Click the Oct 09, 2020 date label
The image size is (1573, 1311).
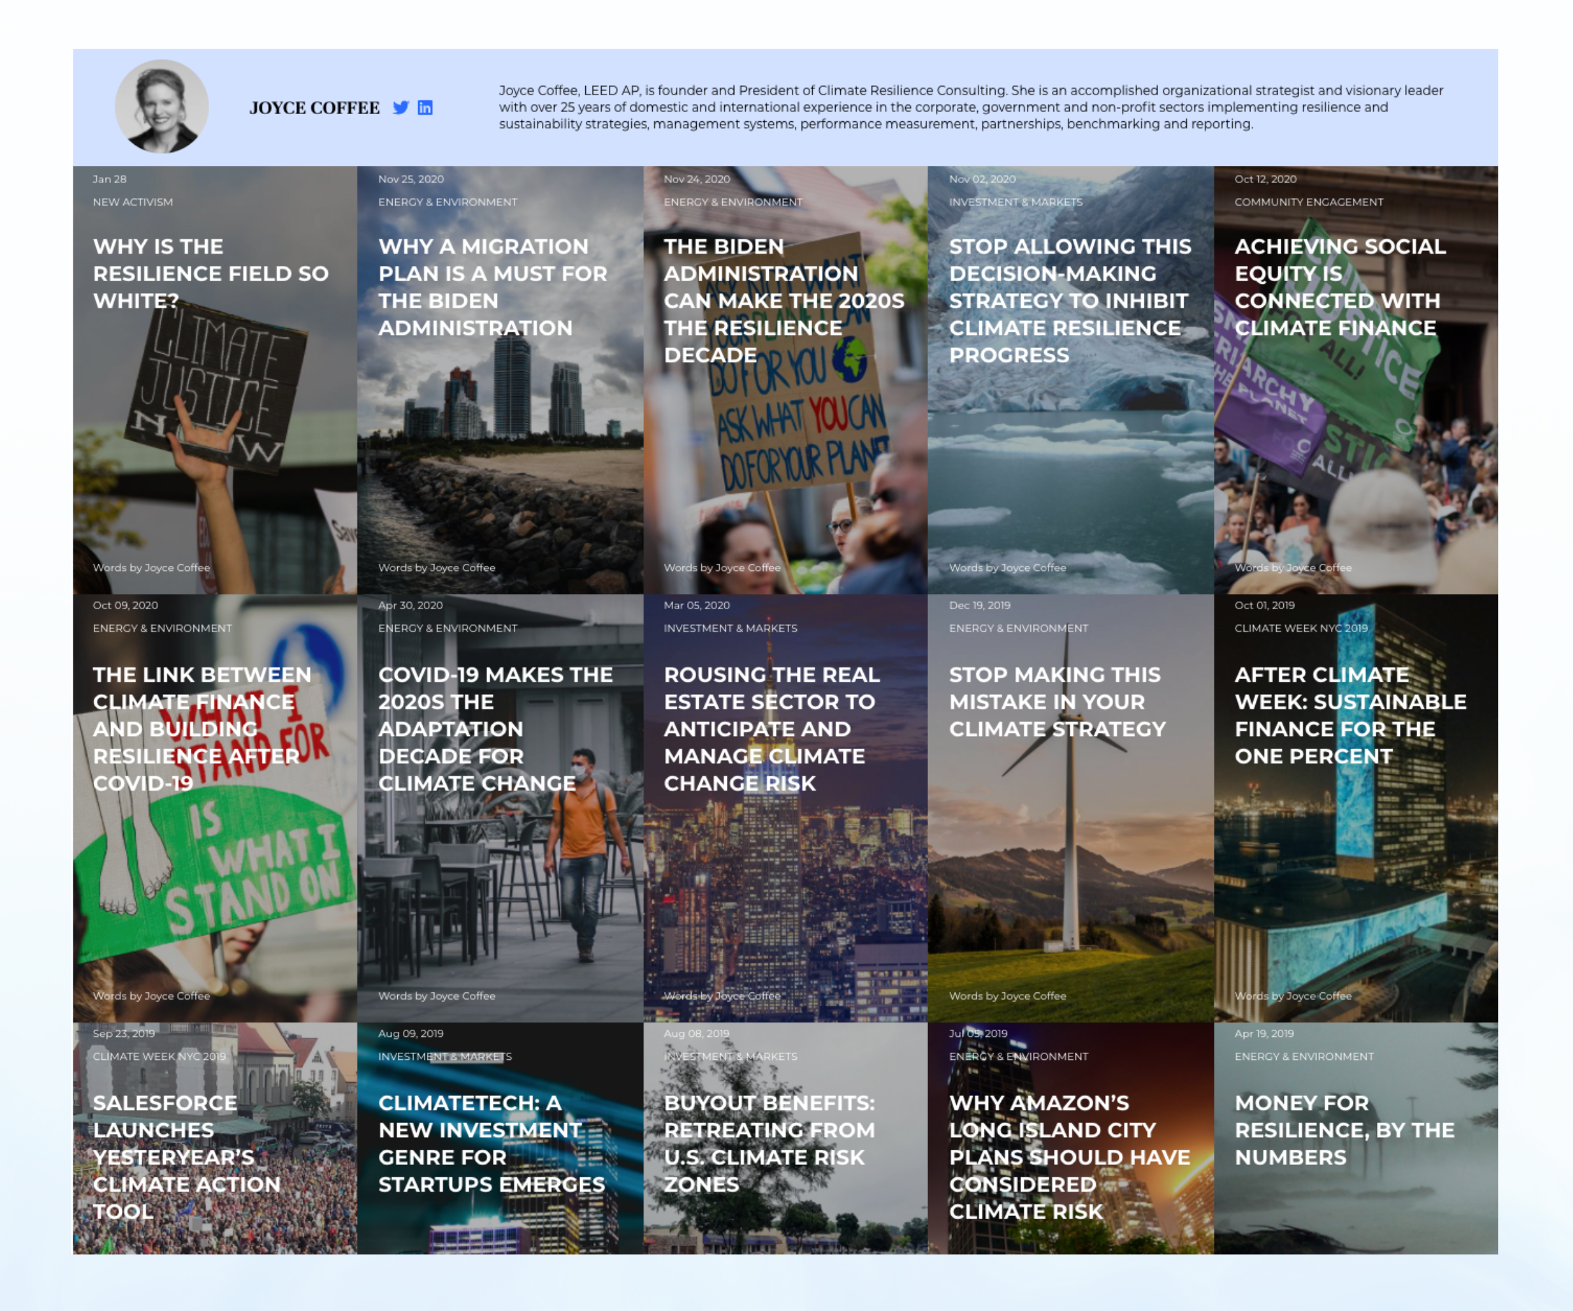coord(125,605)
